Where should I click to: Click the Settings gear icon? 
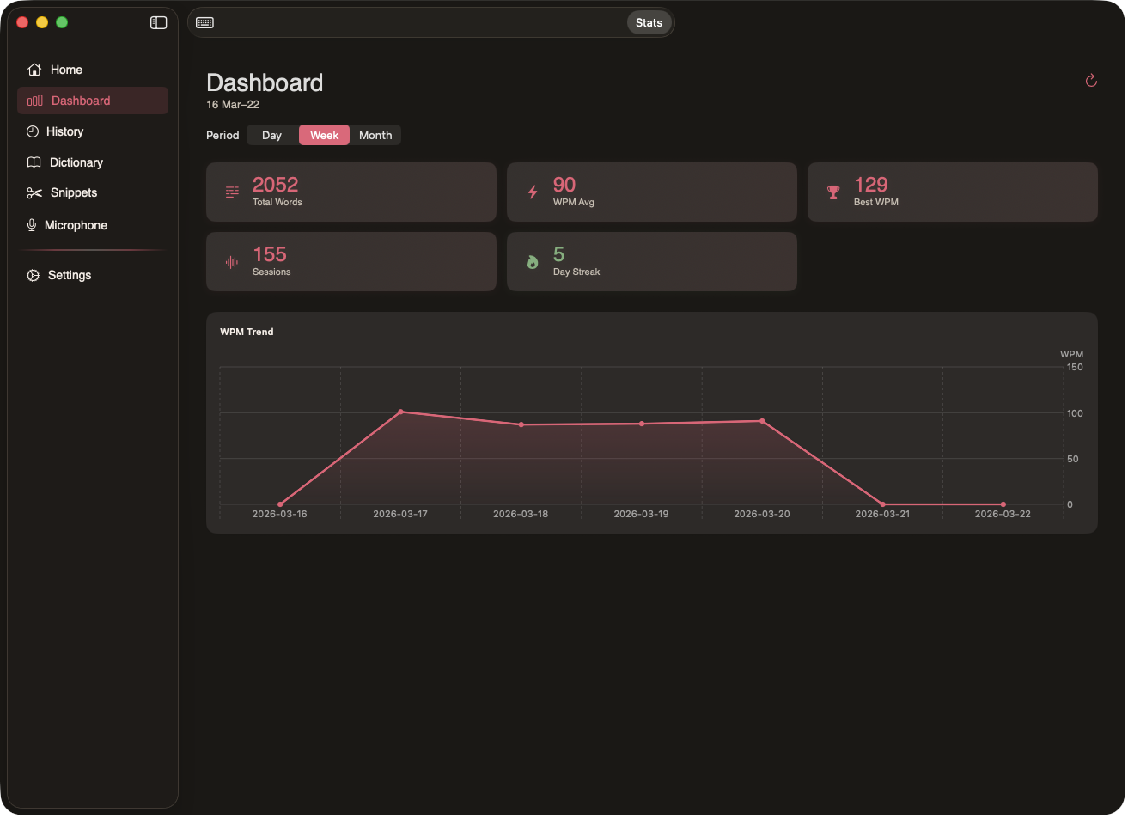click(x=34, y=275)
